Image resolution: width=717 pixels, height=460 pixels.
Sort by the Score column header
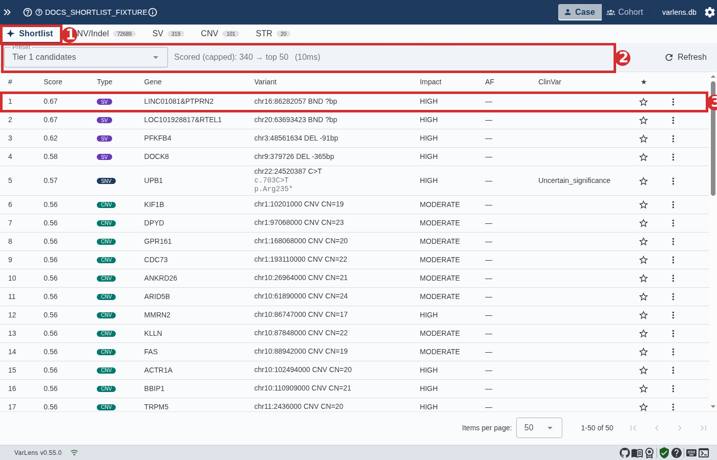53,82
